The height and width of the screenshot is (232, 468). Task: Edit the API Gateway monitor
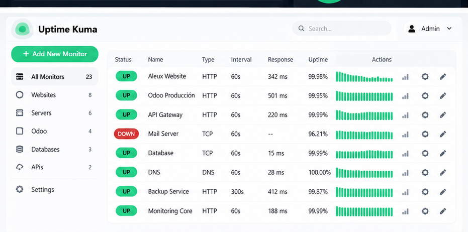pyautogui.click(x=443, y=115)
